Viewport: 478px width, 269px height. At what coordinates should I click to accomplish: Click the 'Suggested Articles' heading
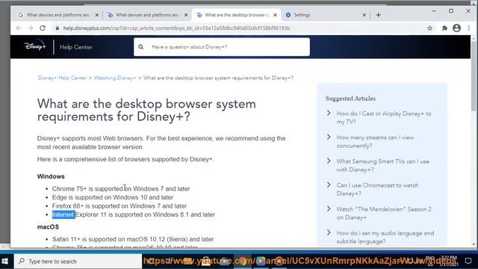point(350,99)
